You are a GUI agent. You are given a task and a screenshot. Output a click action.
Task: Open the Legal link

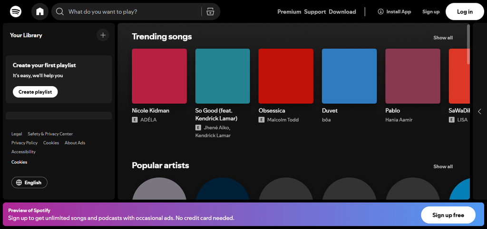click(17, 134)
